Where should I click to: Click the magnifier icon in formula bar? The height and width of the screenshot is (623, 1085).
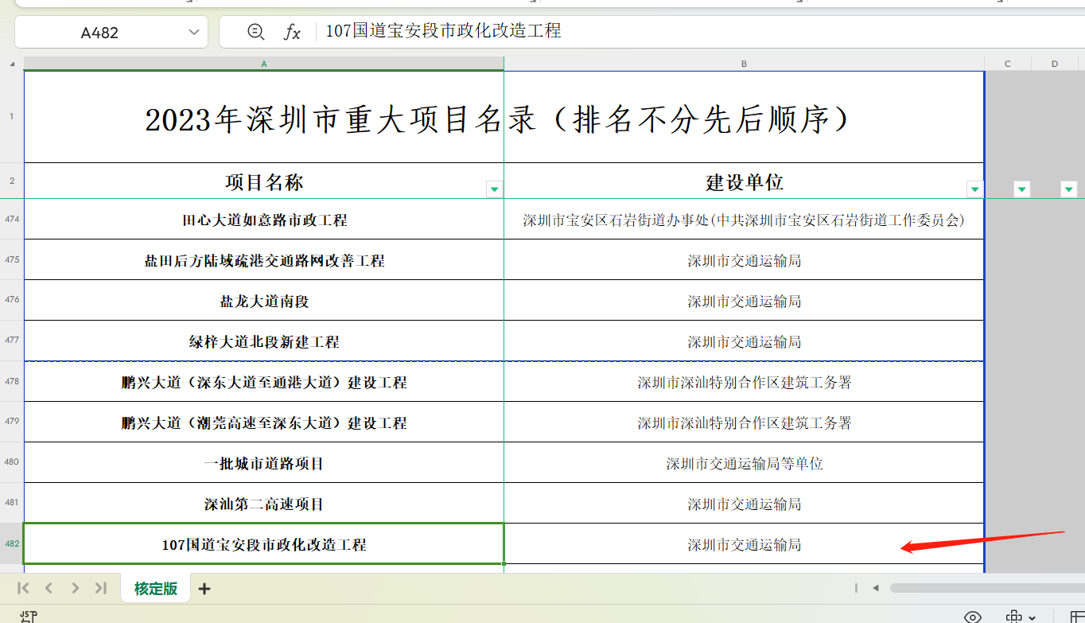click(x=255, y=32)
